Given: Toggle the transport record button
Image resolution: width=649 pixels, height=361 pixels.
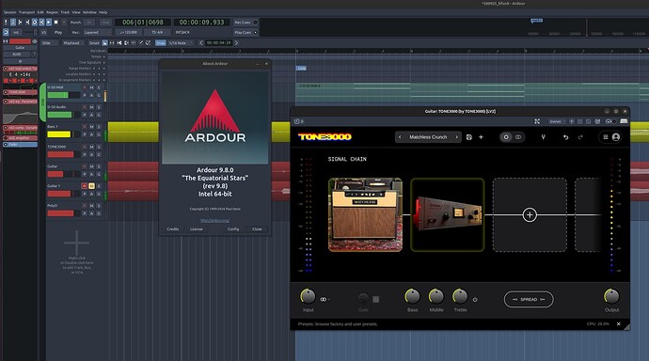Looking at the screenshot, I should [64, 23].
